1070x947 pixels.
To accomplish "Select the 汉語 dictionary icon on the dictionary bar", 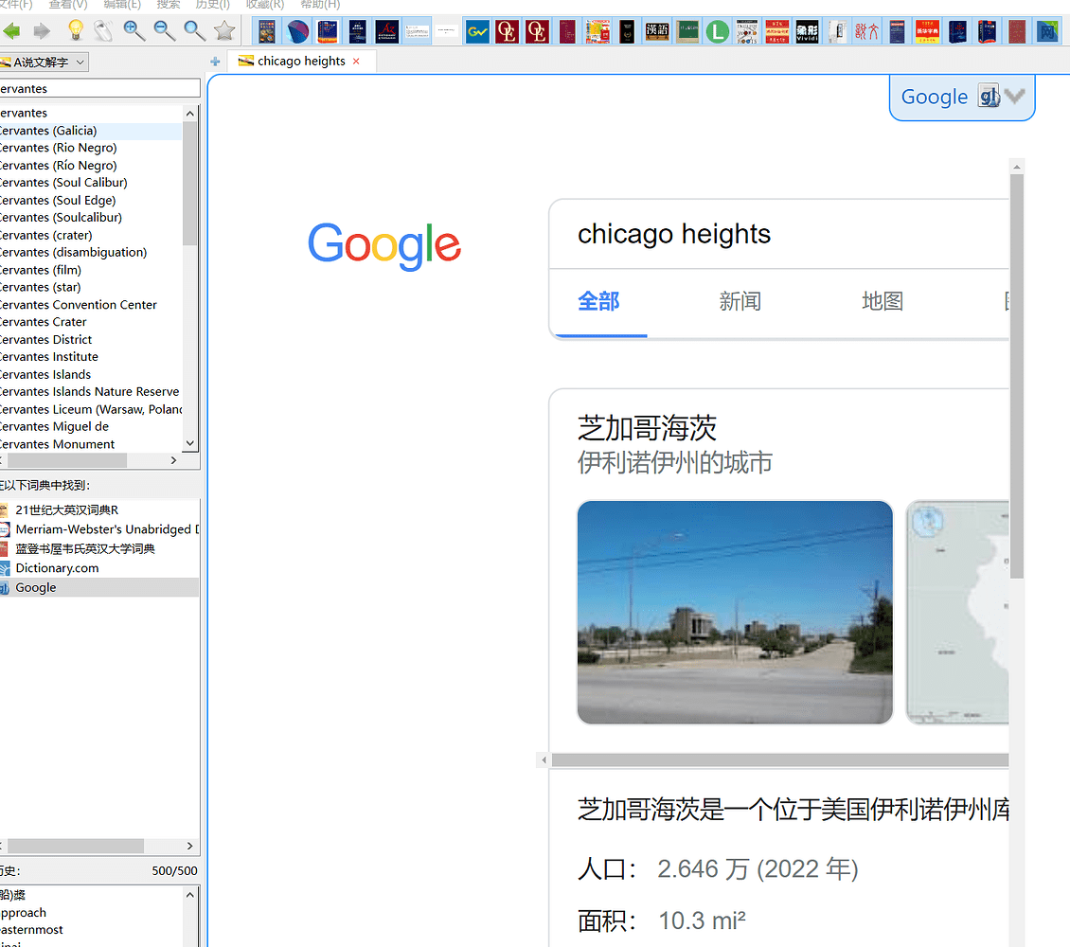I will [x=657, y=31].
